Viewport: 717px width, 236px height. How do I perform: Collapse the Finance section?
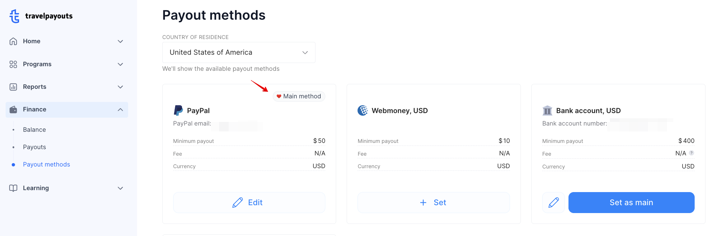(x=120, y=109)
